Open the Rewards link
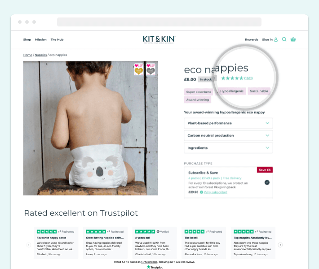Image resolution: width=319 pixels, height=269 pixels. click(x=252, y=39)
